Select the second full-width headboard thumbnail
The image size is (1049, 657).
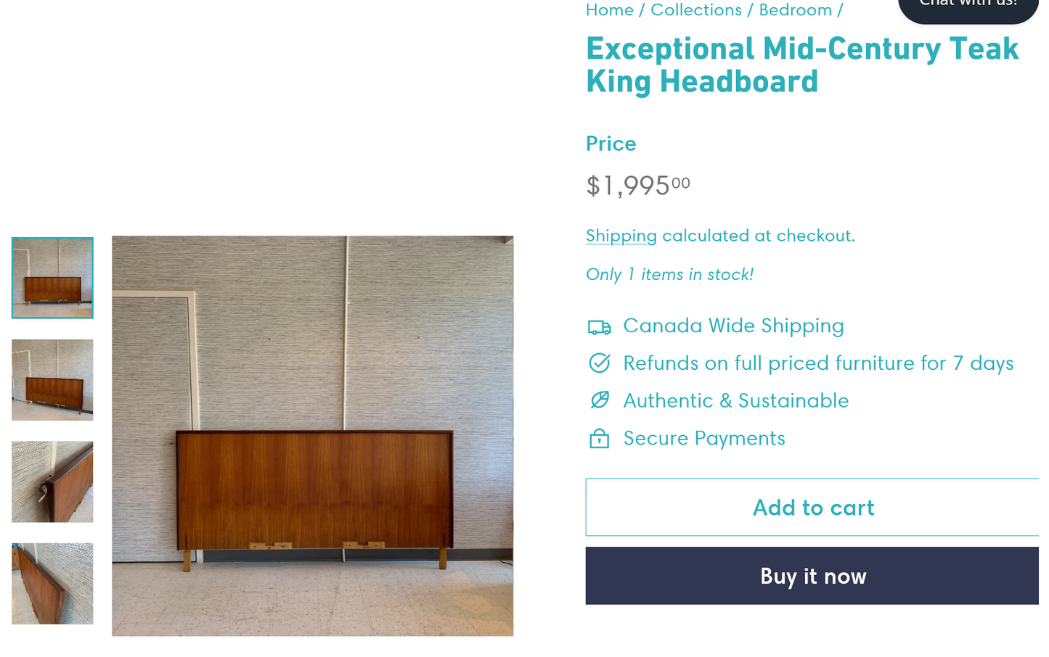(x=52, y=379)
